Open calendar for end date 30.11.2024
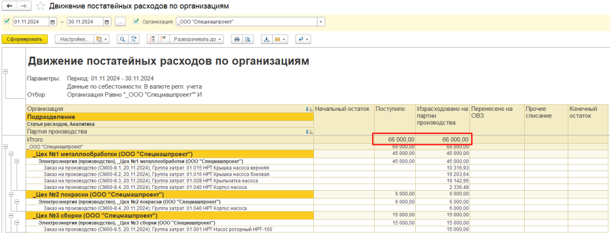 (107, 22)
